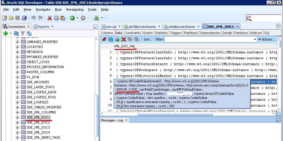Screen dimensions: 283x141
Task: Click the LOCATORS table icon
Action: click(x=23, y=47)
